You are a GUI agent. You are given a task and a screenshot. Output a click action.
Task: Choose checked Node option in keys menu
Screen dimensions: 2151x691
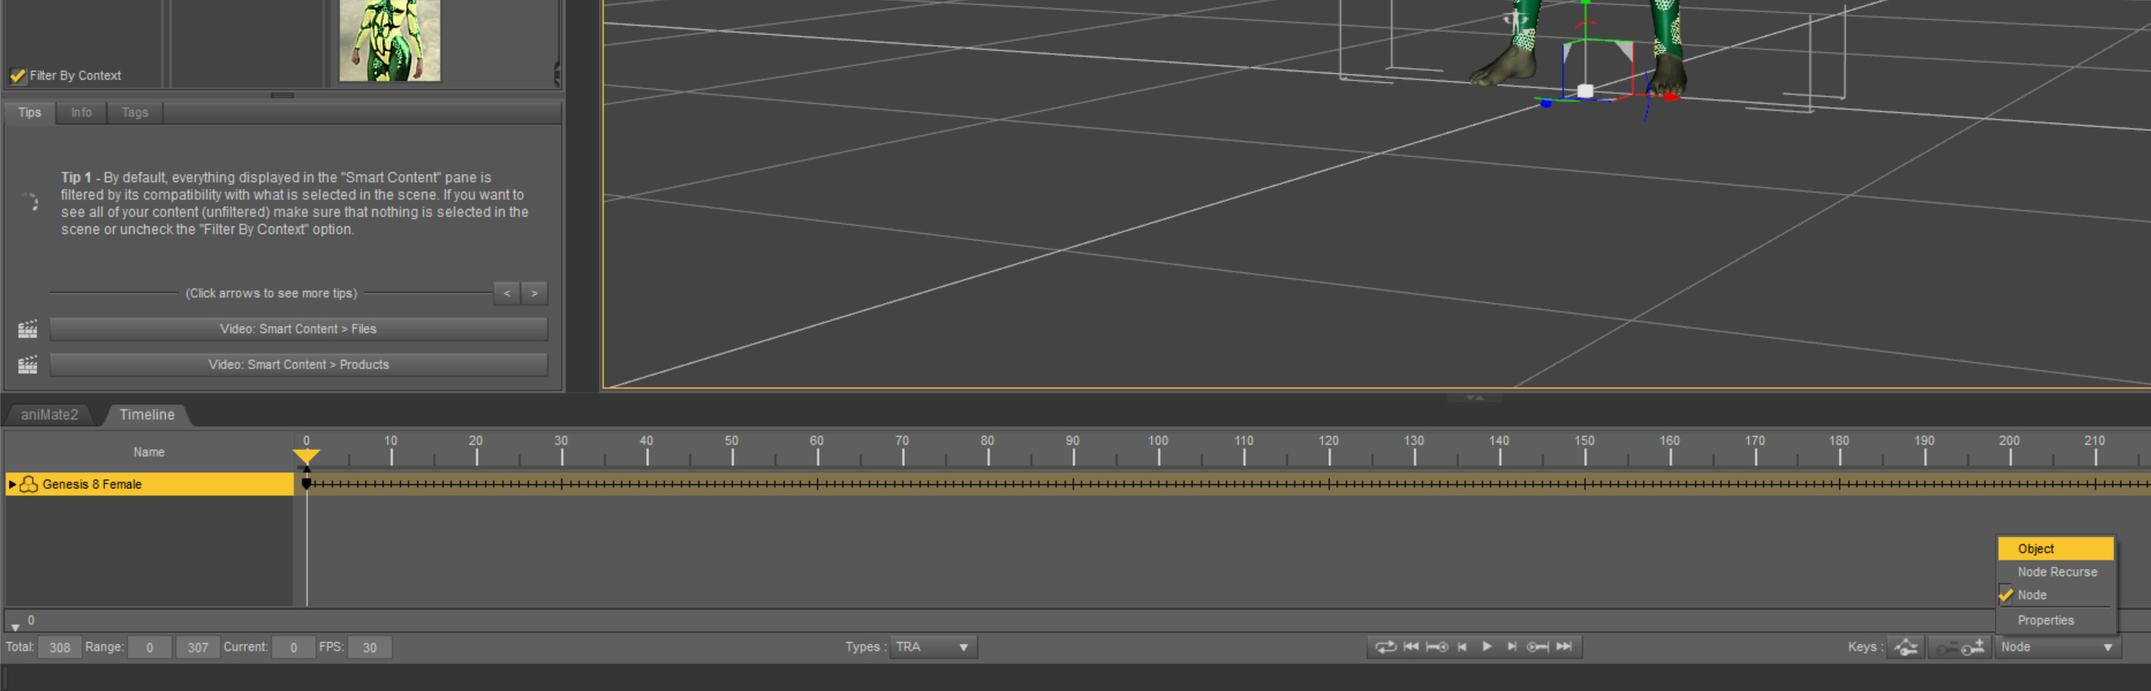pyautogui.click(x=2055, y=595)
